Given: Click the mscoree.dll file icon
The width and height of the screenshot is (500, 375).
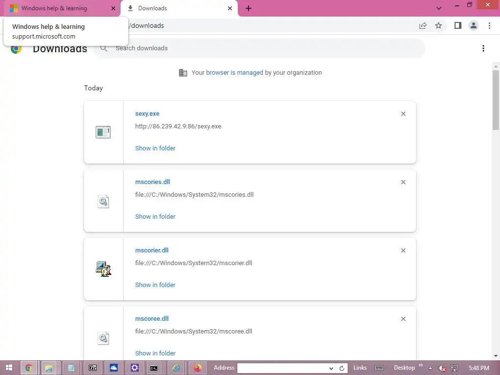Looking at the screenshot, I should point(103,338).
